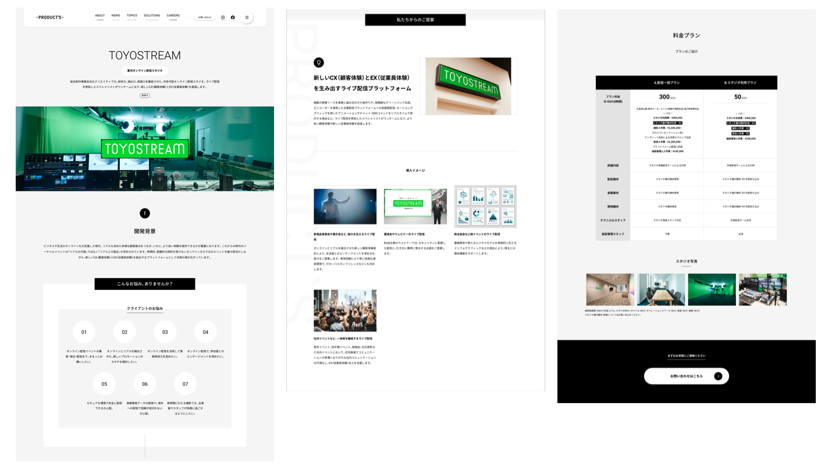Click the 06 circle in the client concerns
Viewport: 821px width, 466px height.
click(x=145, y=384)
